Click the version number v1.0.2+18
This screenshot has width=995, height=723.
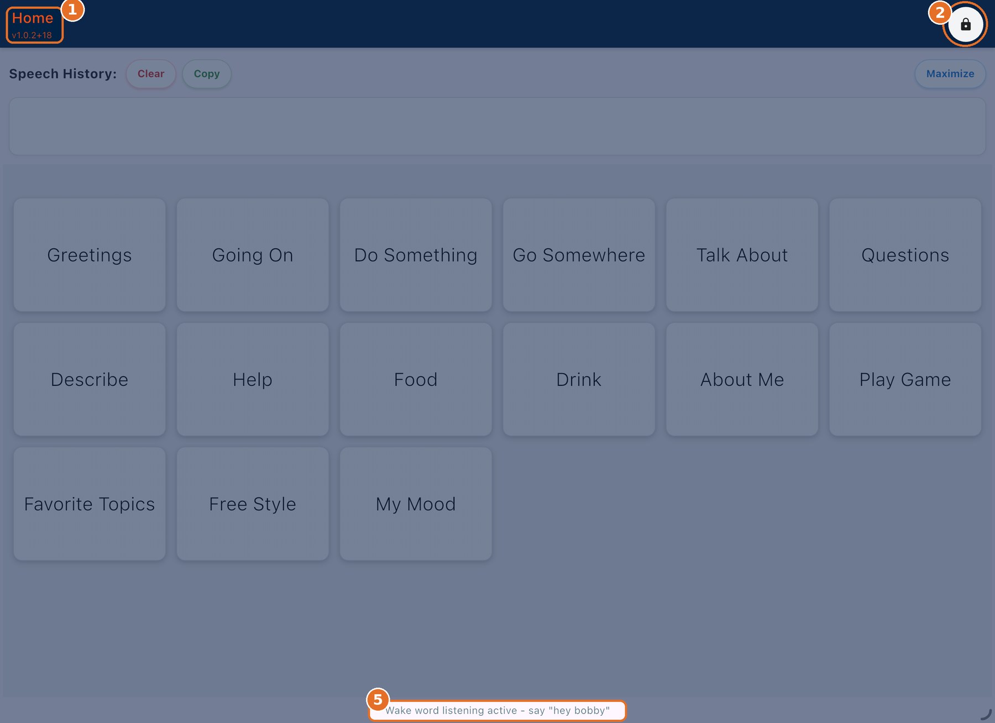pos(32,35)
